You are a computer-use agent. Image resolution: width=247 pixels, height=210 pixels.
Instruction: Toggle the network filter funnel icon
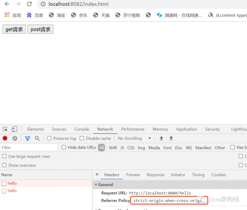(x=28, y=138)
